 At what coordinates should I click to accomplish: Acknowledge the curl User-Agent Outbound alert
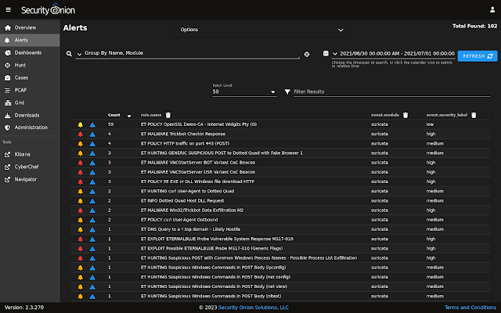tap(80, 221)
